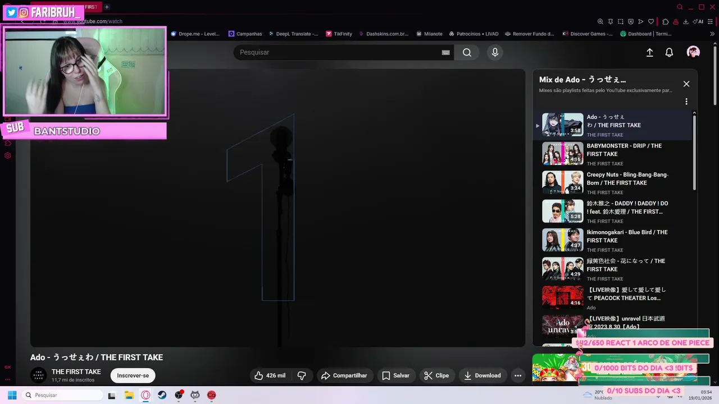Start voice search with microphone icon
Viewport: 719px width, 404px height.
[x=495, y=52]
